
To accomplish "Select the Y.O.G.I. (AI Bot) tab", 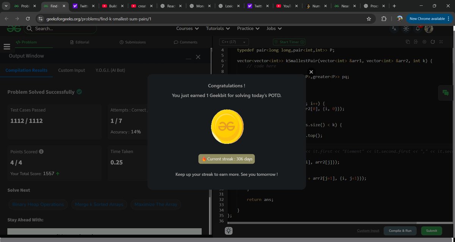I will pyautogui.click(x=110, y=70).
